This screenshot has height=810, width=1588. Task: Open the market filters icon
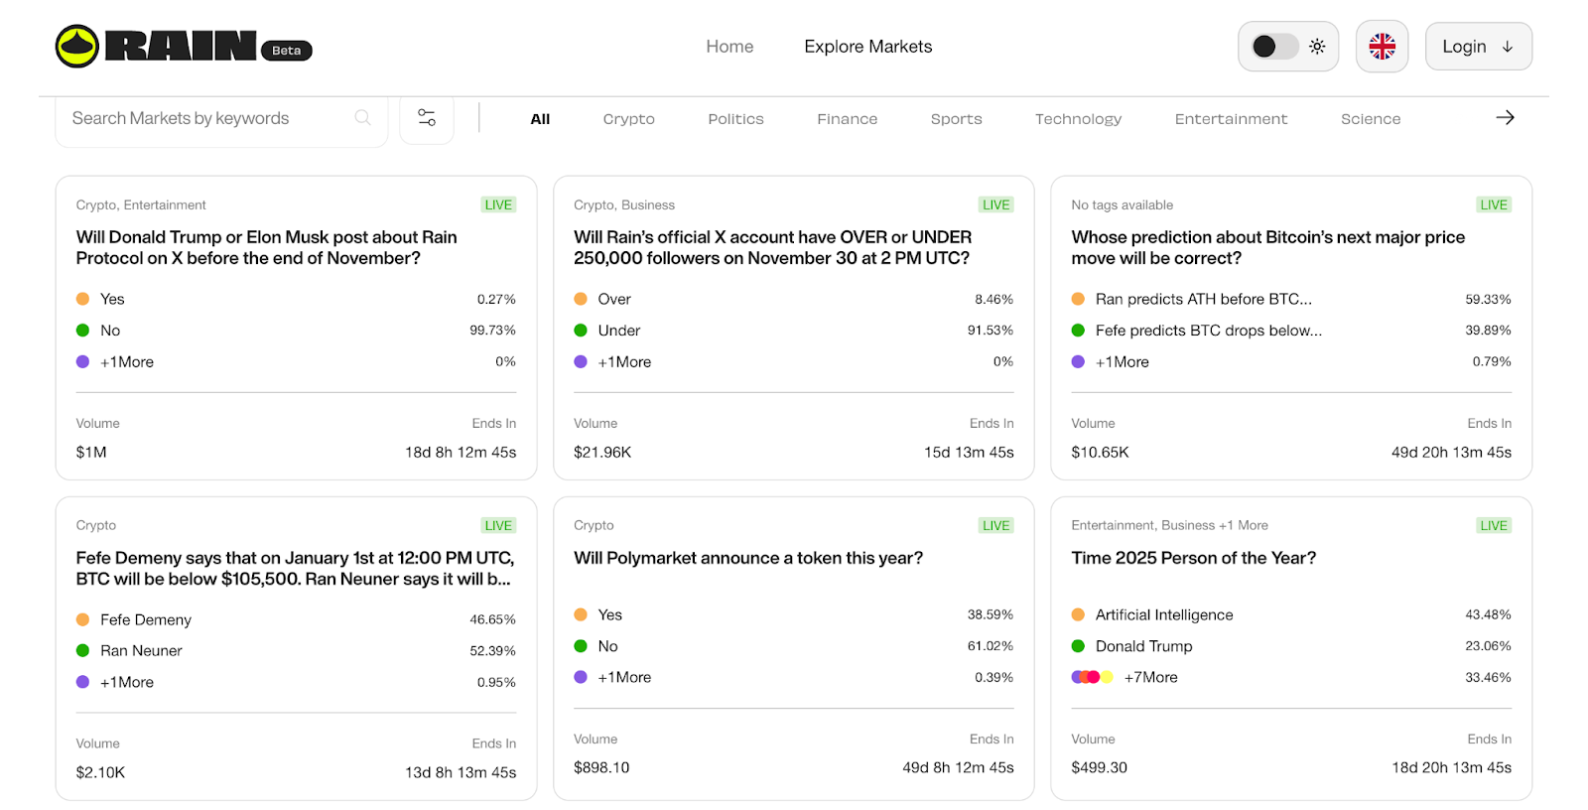coord(427,118)
